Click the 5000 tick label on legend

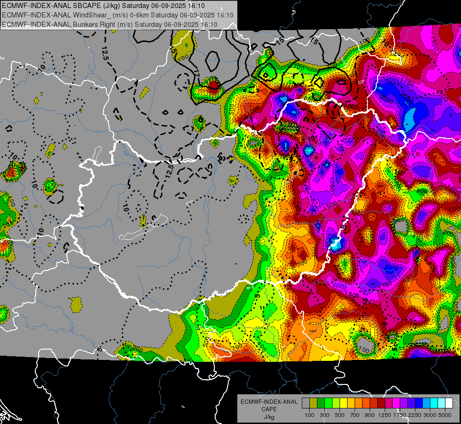pyautogui.click(x=445, y=415)
